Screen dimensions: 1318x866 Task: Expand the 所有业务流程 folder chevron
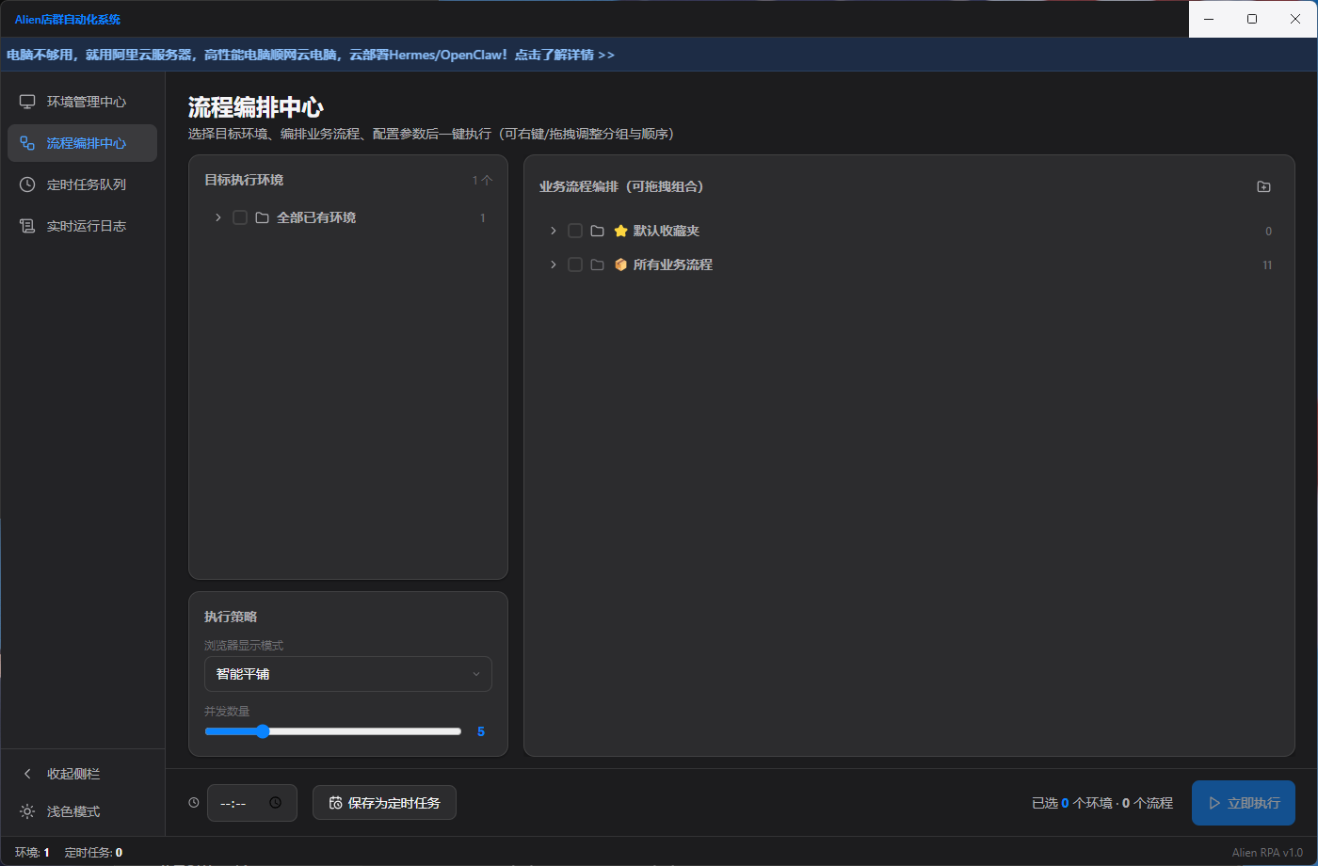553,265
